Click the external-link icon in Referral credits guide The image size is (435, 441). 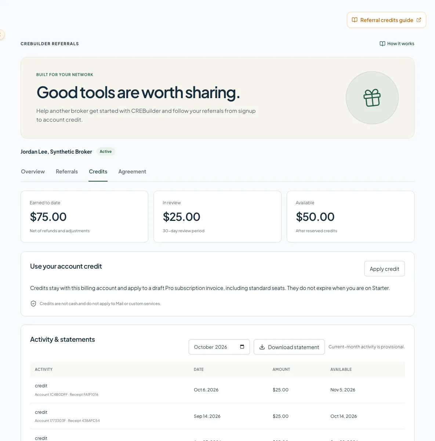(x=419, y=20)
